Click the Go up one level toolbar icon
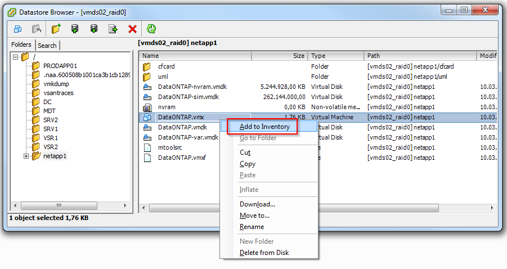507x269 pixels. (x=37, y=29)
